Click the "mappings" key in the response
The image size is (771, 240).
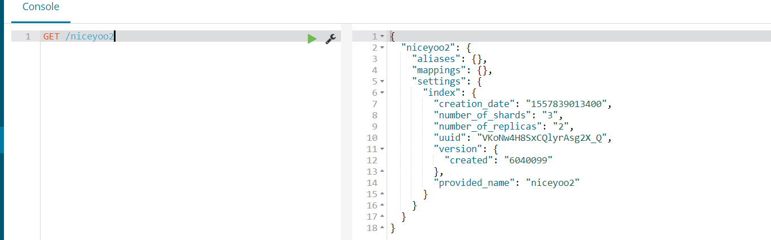click(x=440, y=70)
